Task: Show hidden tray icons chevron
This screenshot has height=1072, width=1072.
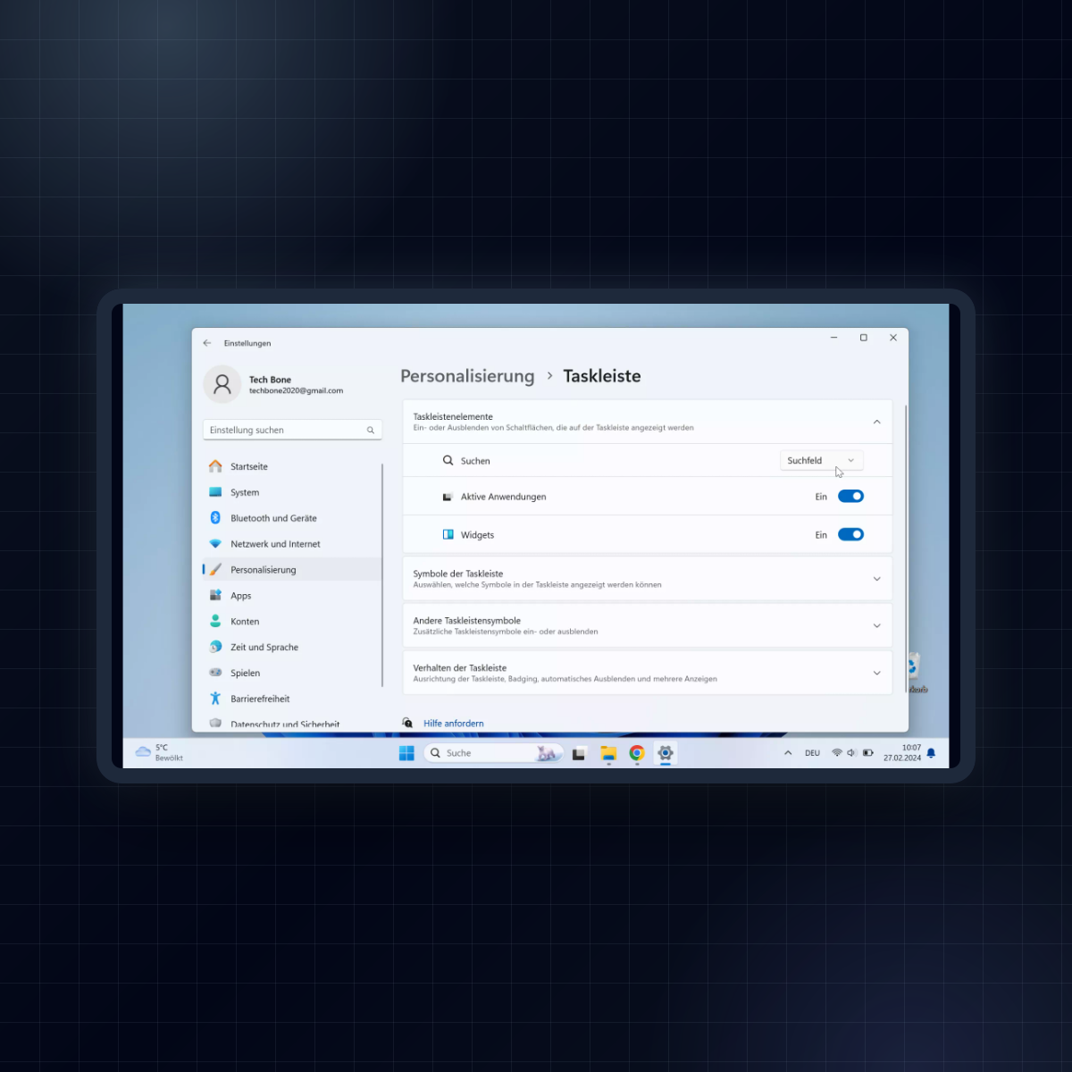Action: 788,753
